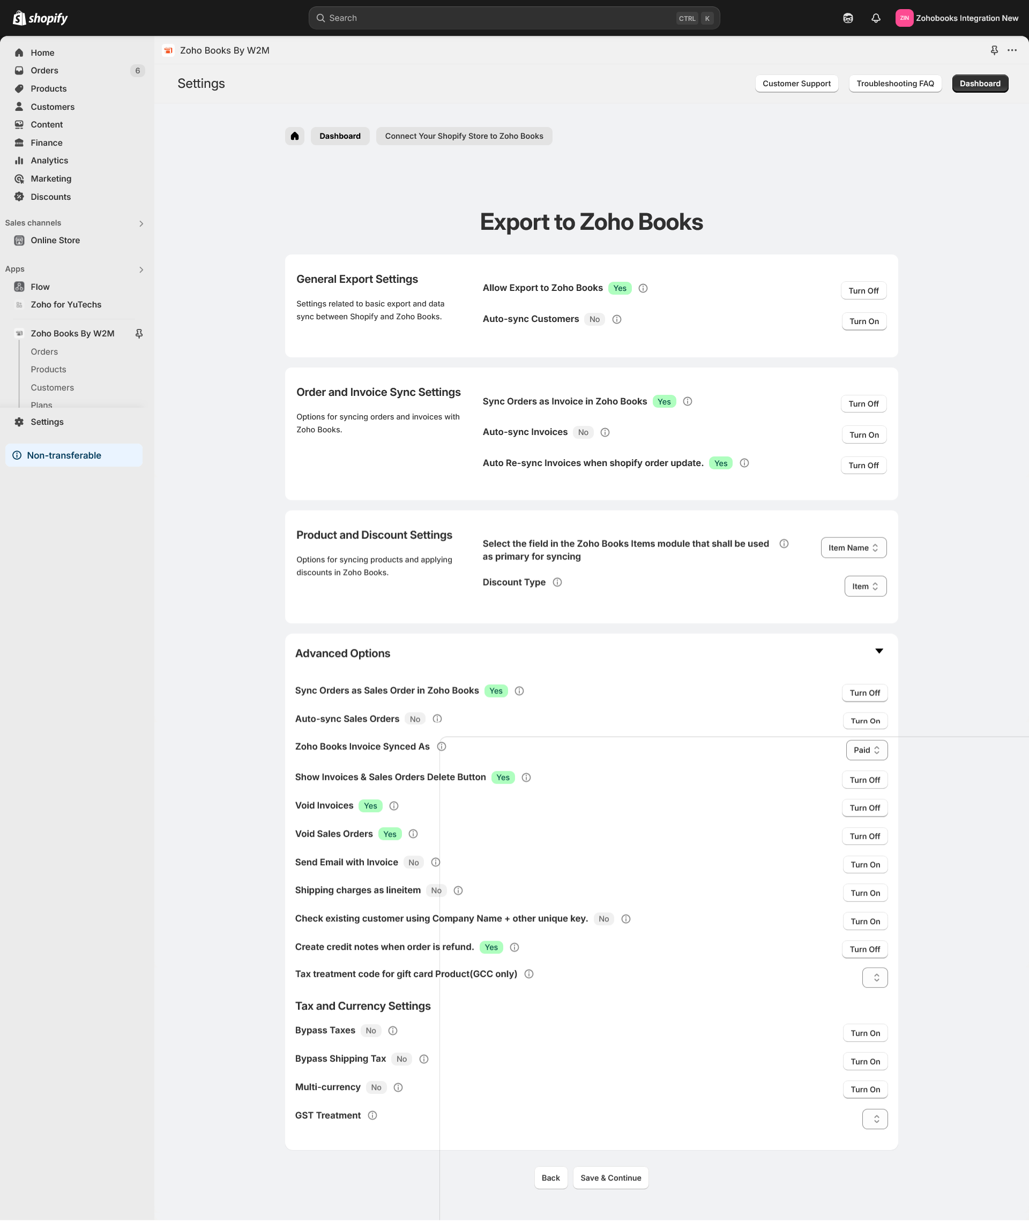Viewport: 1029px width, 1222px height.
Task: Open the Paid invoice status dropdown
Action: pos(866,751)
